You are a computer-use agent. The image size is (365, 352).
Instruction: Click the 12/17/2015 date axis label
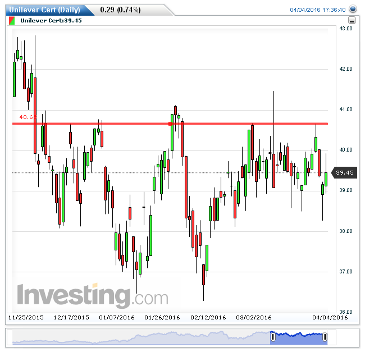pyautogui.click(x=71, y=318)
